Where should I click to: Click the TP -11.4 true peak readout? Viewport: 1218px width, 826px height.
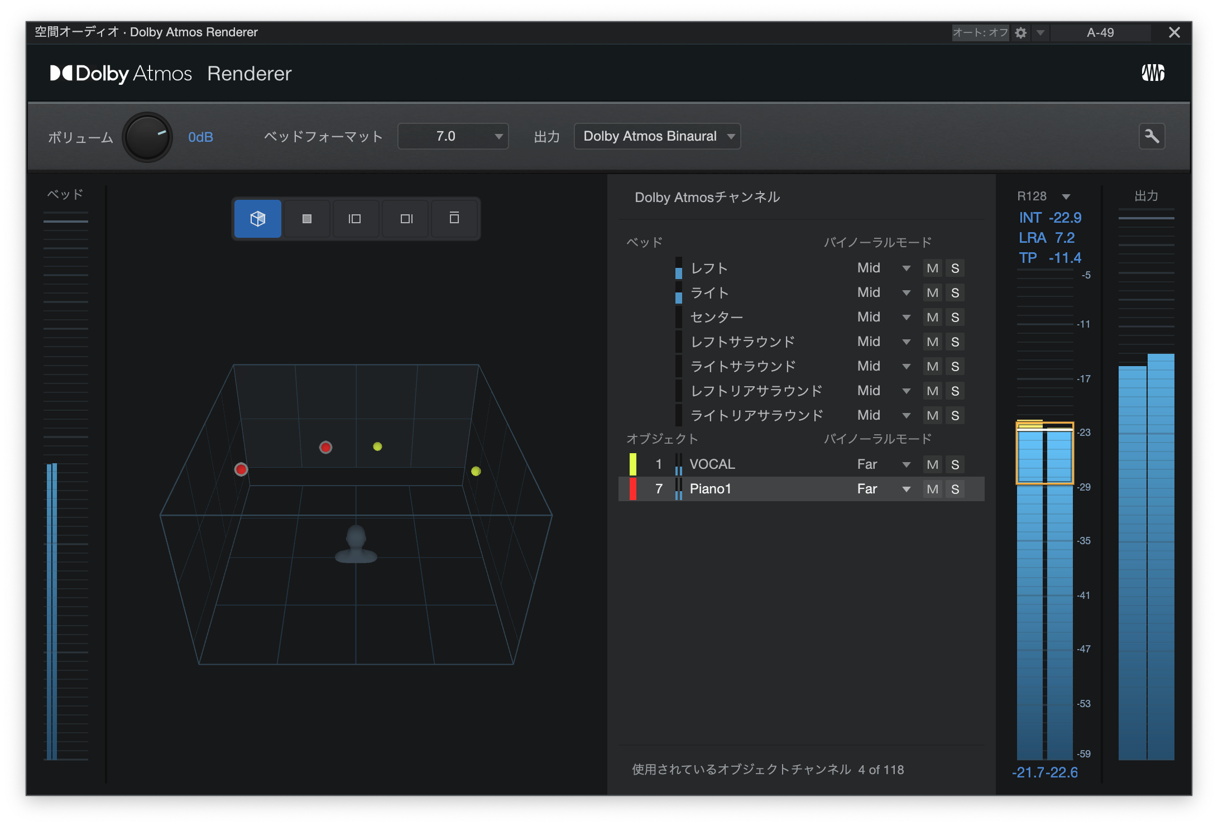[x=1050, y=258]
